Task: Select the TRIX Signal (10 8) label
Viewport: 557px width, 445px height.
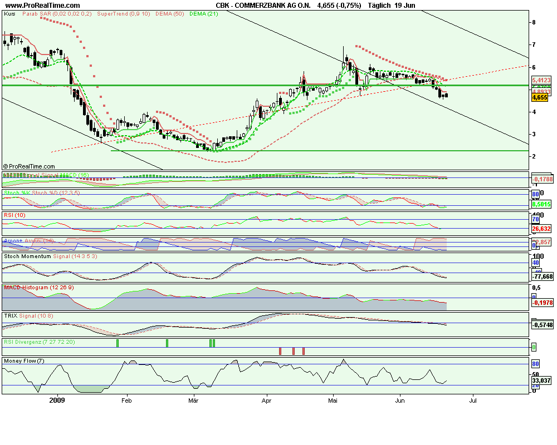Action: [28, 316]
